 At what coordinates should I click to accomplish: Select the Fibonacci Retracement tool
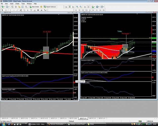pyautogui.click(x=24, y=10)
